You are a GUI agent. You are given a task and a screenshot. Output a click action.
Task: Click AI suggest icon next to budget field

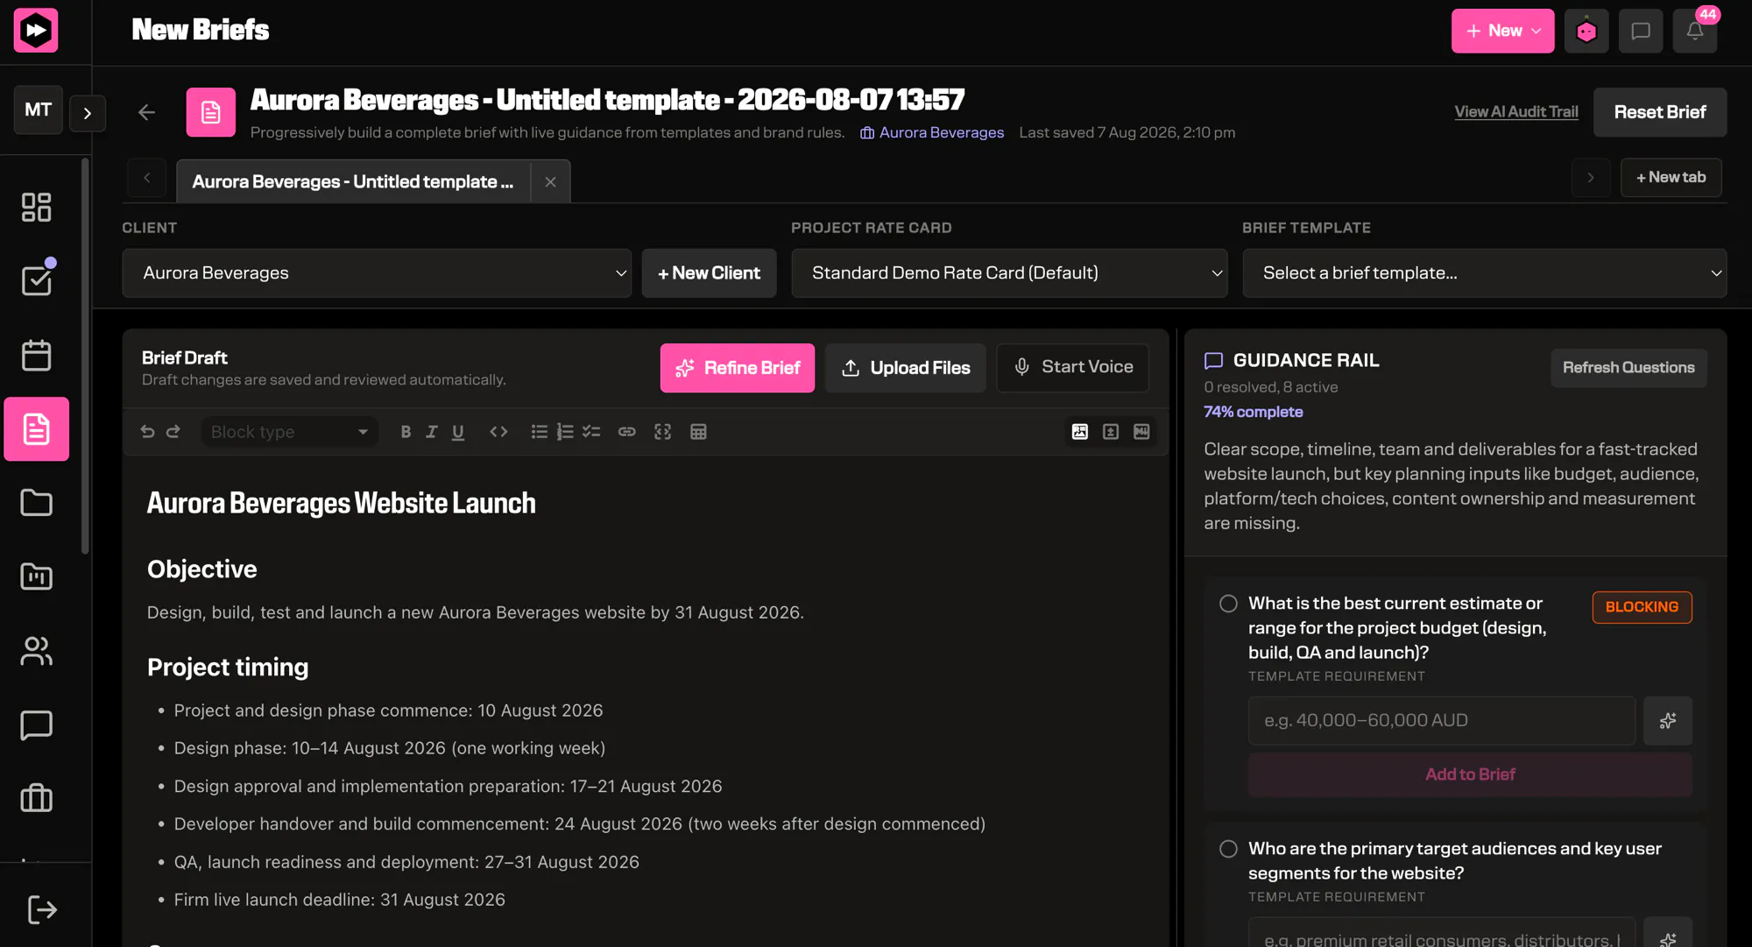(x=1667, y=721)
